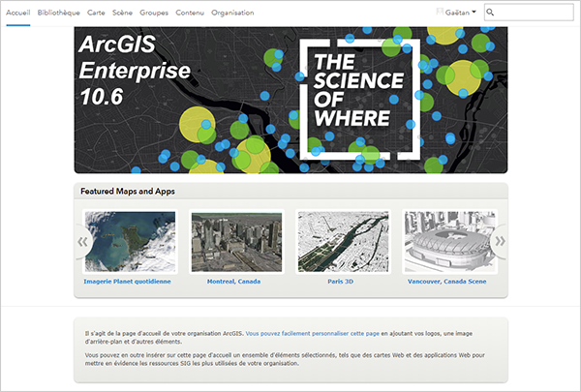Select the Montreal city skyline thumbnail

pos(237,242)
